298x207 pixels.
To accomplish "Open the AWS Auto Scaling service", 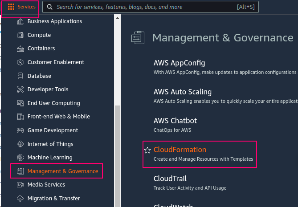I will click(183, 92).
